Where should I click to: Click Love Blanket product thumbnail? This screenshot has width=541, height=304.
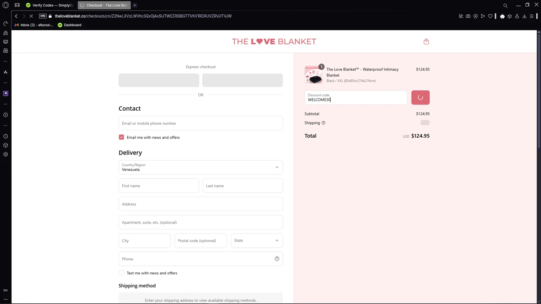pos(314,75)
